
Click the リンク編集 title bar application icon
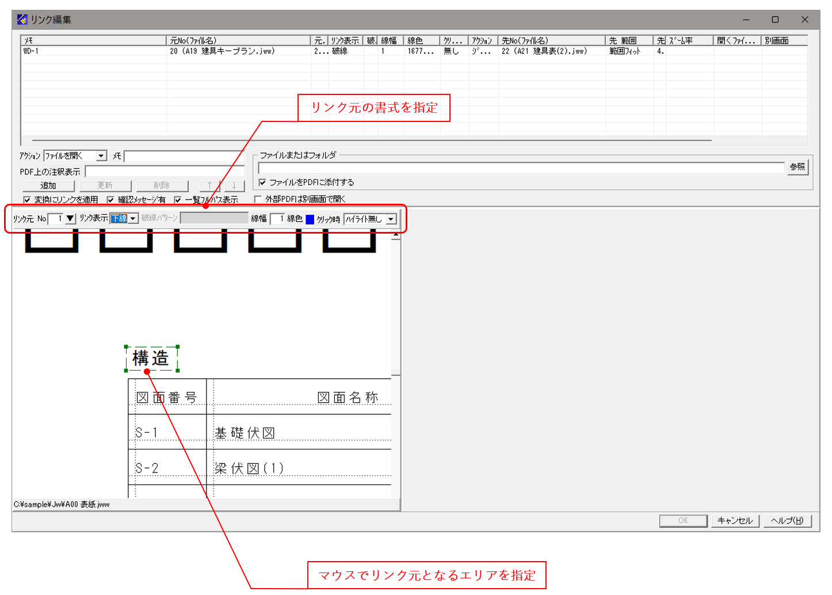click(x=20, y=19)
